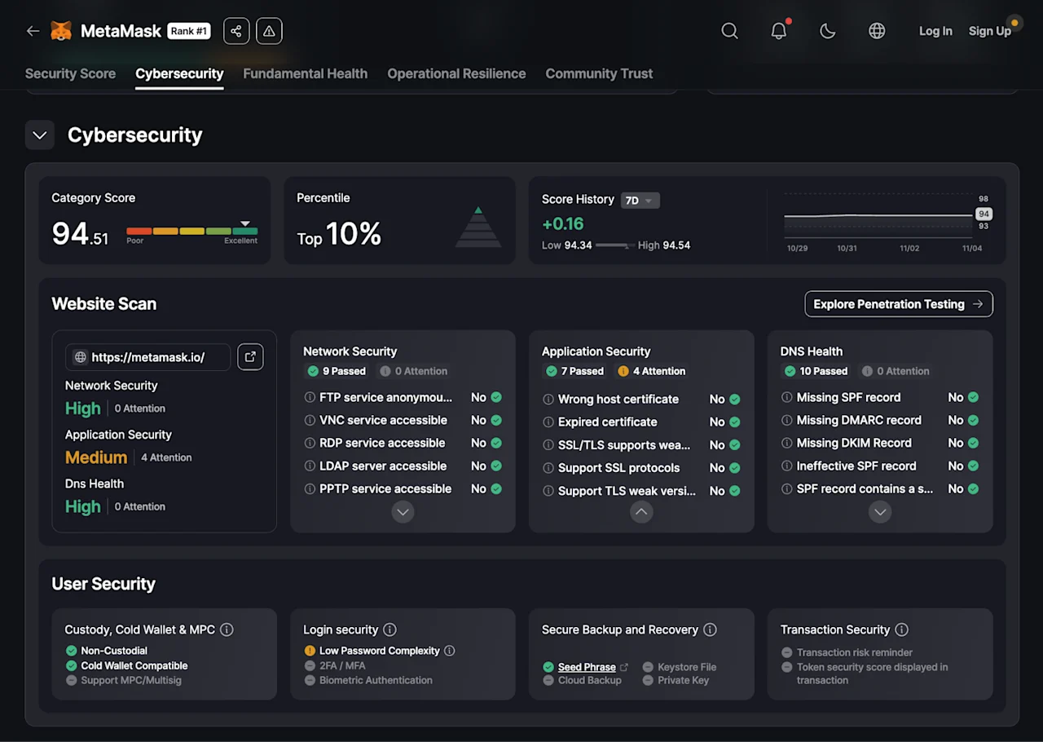Collapse the Application Security list

pyautogui.click(x=642, y=512)
